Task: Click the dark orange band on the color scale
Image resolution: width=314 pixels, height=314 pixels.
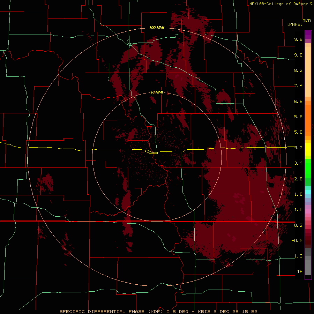Action: [x=308, y=120]
